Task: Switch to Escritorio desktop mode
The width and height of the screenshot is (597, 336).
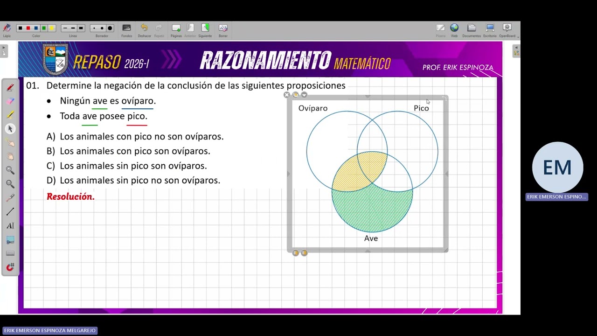Action: tap(490, 30)
